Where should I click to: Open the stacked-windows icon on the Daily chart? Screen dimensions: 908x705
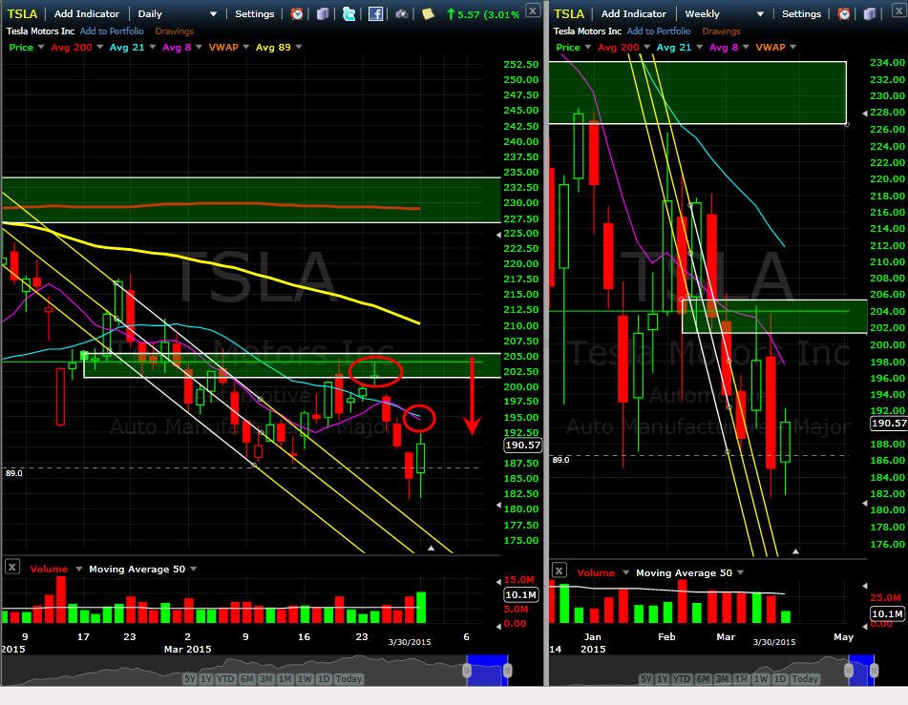point(323,14)
